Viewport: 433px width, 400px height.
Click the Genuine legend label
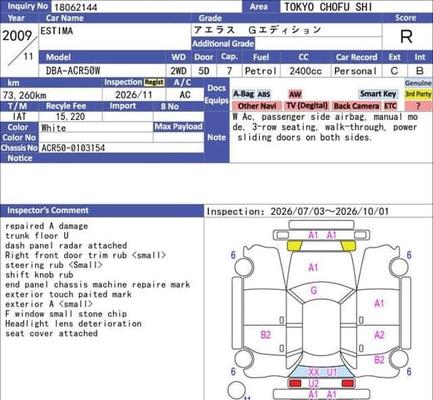[x=418, y=83]
